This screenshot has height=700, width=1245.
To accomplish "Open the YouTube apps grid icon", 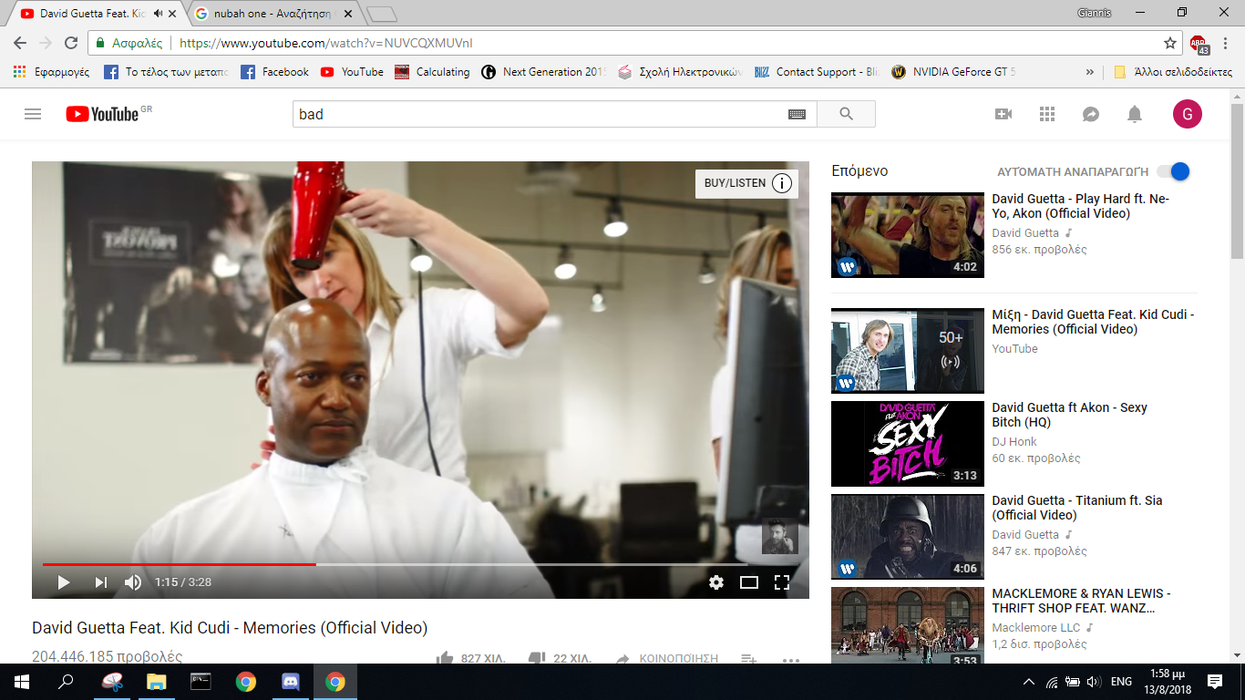I will pos(1047,114).
